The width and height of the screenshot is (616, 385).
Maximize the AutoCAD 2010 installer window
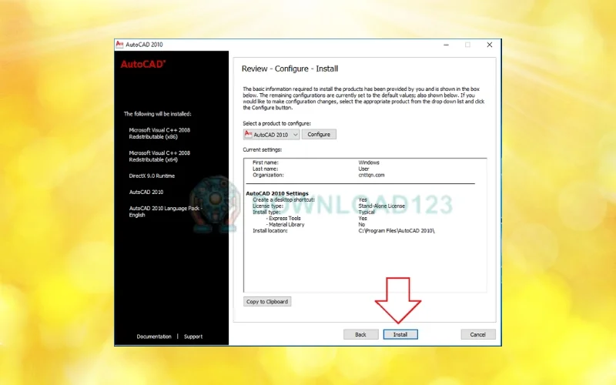(467, 45)
